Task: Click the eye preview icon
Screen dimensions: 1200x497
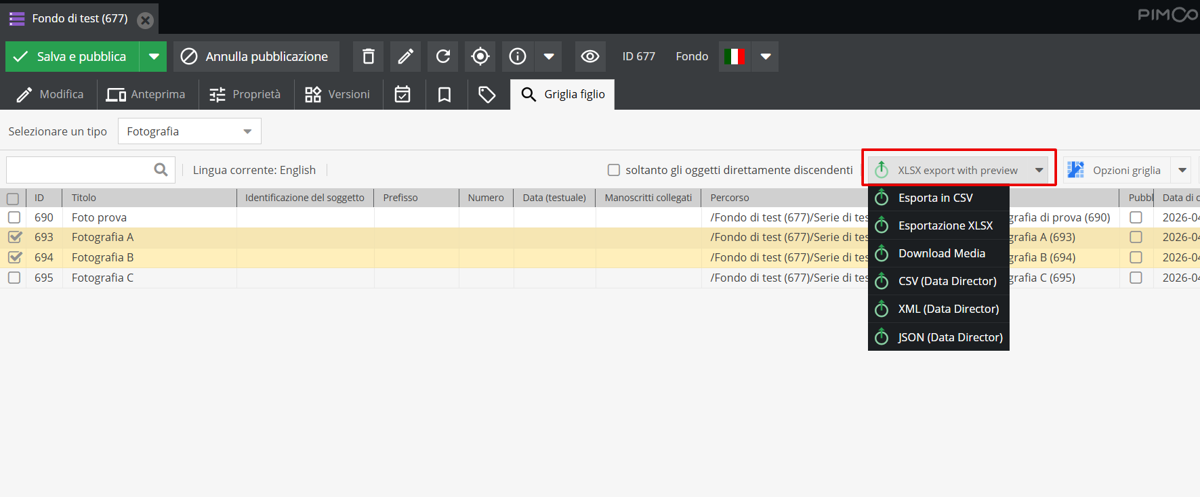Action: click(590, 56)
